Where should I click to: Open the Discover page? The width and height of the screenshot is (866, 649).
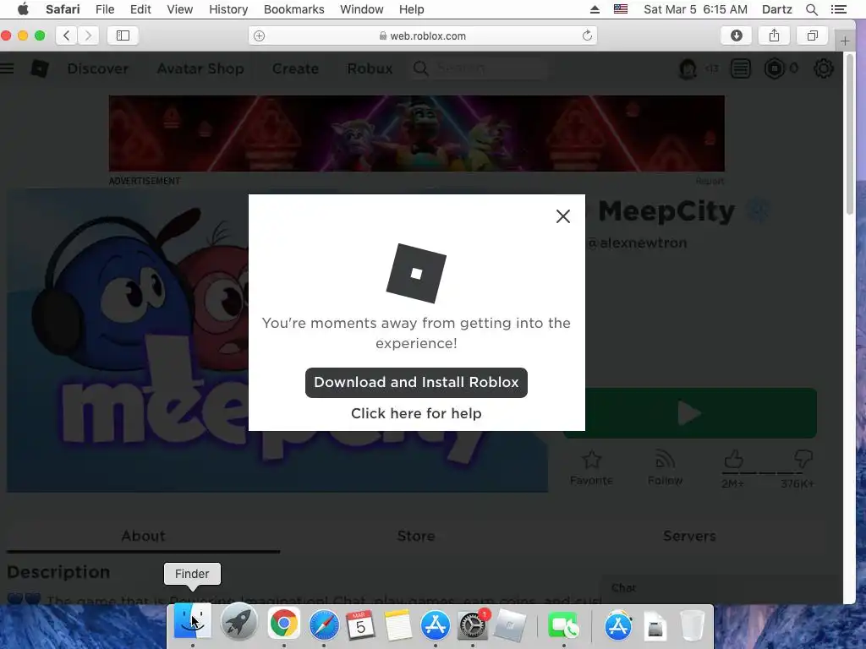(98, 68)
